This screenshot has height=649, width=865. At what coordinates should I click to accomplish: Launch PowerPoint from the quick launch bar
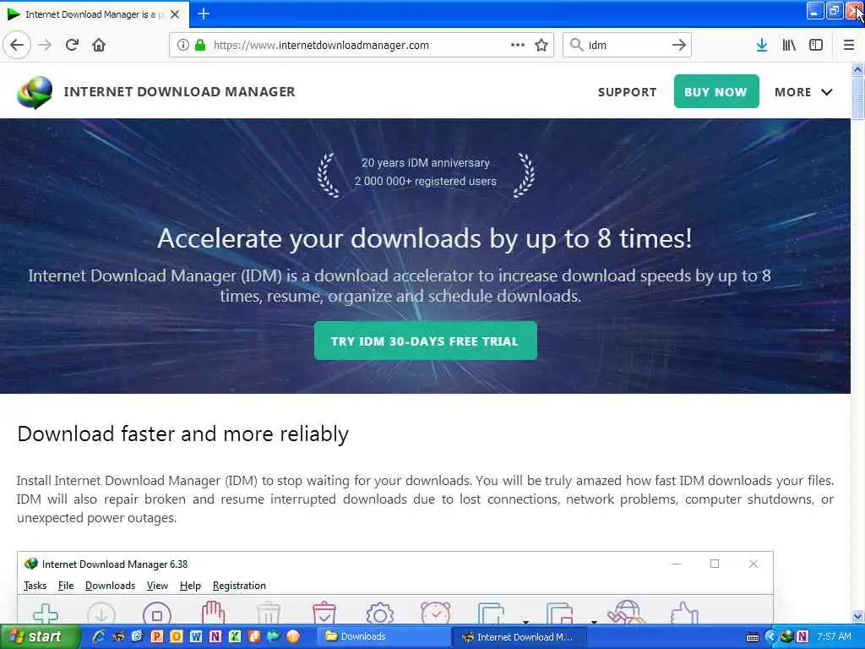point(156,636)
